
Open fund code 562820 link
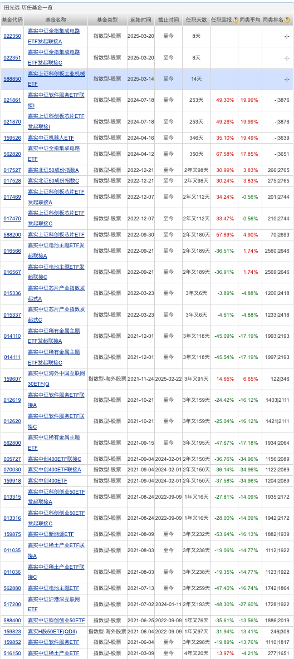(12, 154)
